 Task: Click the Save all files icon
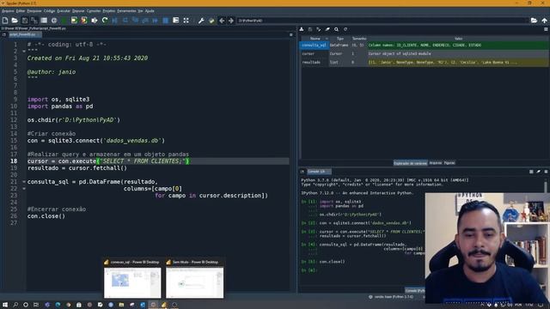point(34,21)
